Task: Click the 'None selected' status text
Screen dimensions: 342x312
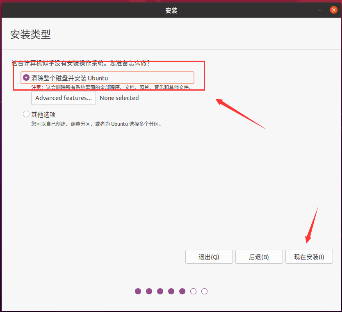Action: pyautogui.click(x=119, y=98)
